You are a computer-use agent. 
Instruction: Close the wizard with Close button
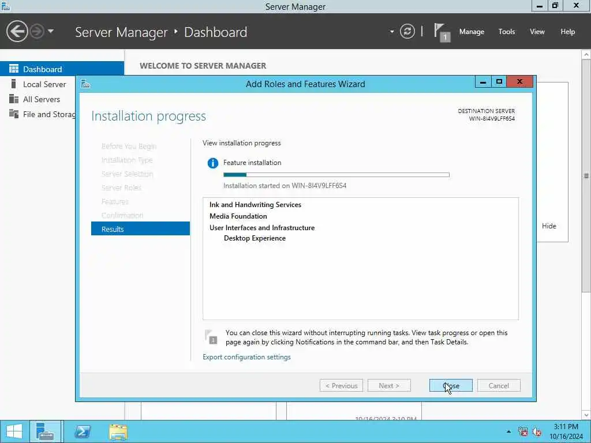click(x=451, y=385)
